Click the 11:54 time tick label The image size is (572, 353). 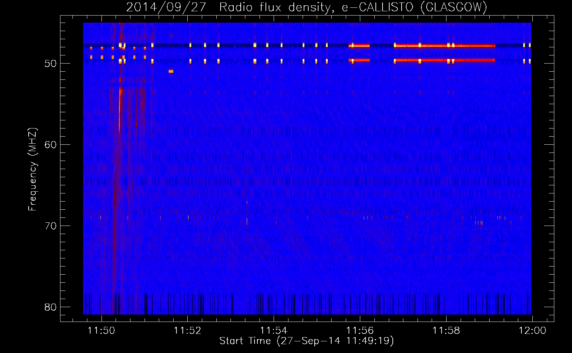(274, 331)
